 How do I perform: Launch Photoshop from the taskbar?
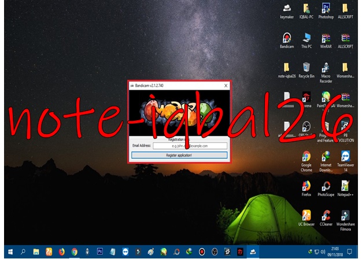[x=100, y=251]
